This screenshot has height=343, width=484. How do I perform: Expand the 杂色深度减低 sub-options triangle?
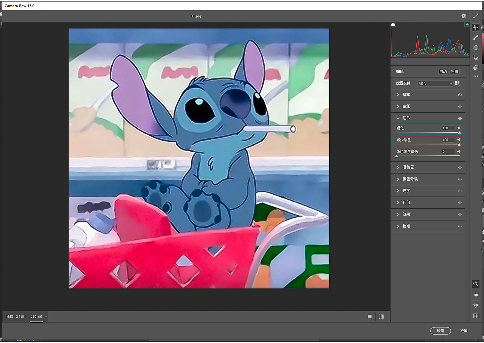(x=458, y=152)
